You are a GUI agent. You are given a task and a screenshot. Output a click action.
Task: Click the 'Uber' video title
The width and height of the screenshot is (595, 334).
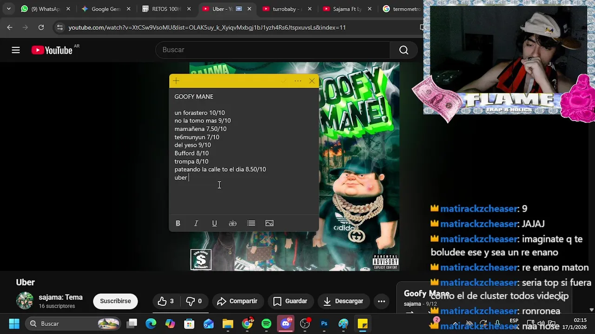26,283
